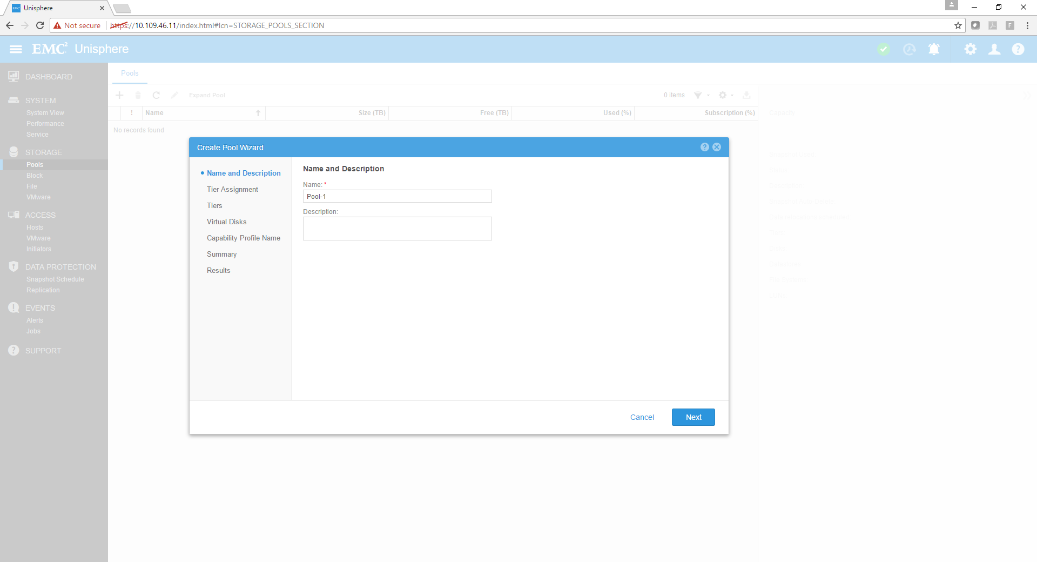This screenshot has width=1037, height=562.
Task: Open the Chrome three-dot menu
Action: tap(1027, 25)
